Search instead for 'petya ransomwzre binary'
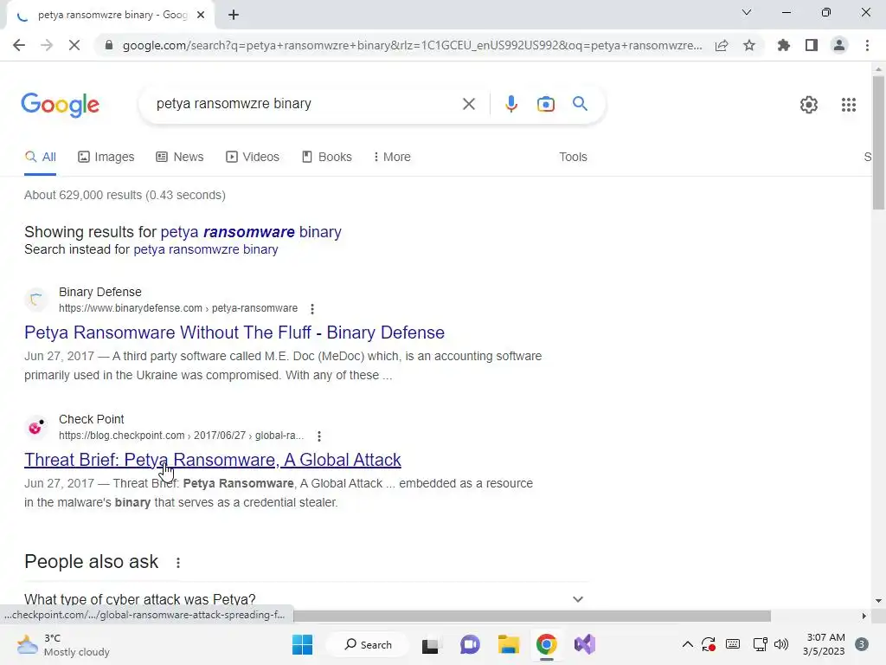 pos(206,249)
